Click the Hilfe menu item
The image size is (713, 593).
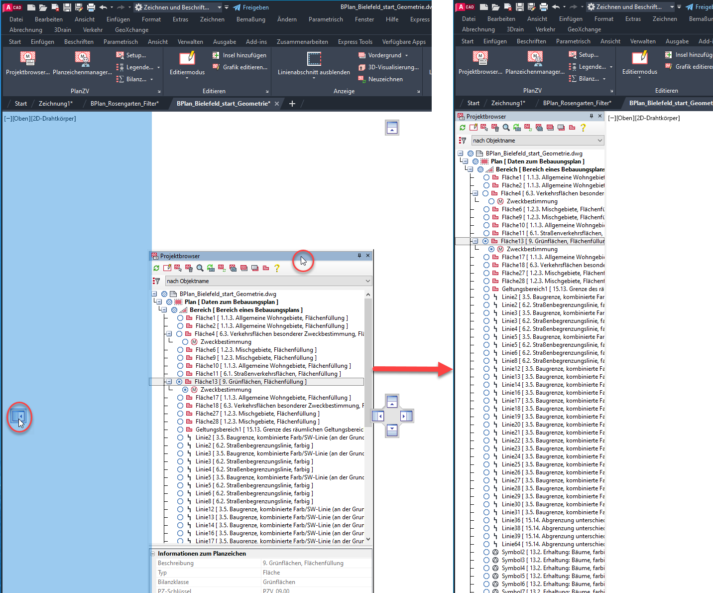coord(392,19)
